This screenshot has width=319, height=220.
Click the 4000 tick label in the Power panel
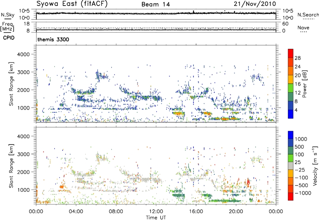point(24,54)
